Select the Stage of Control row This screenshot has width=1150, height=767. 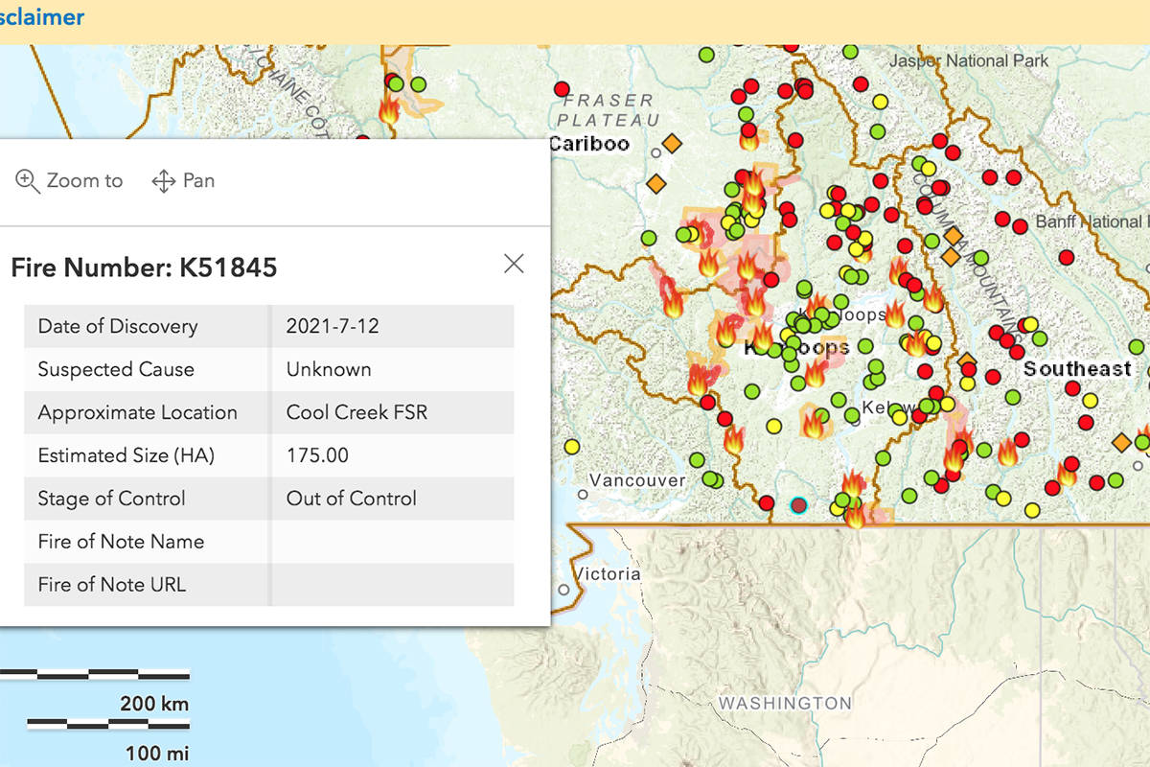coord(268,499)
